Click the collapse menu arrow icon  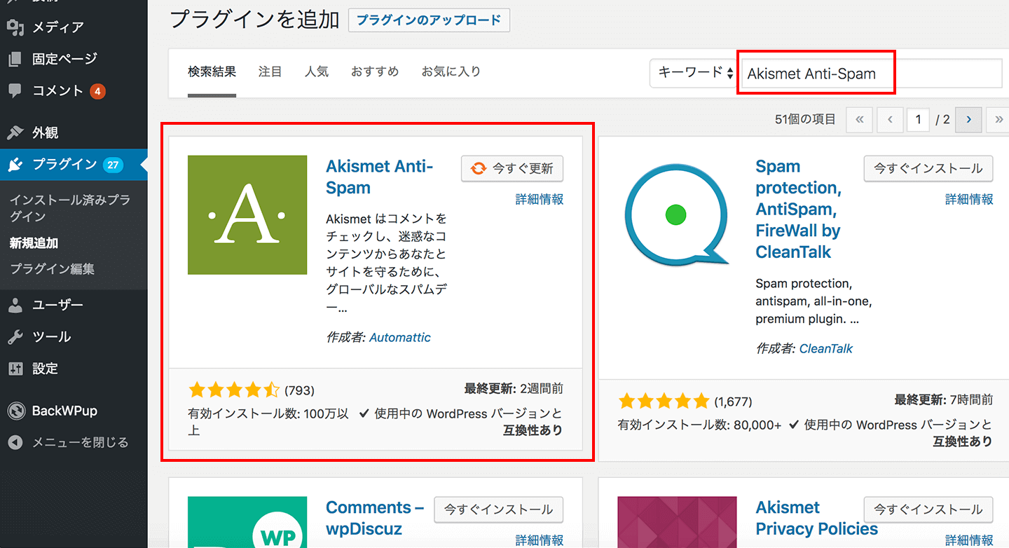coord(15,443)
